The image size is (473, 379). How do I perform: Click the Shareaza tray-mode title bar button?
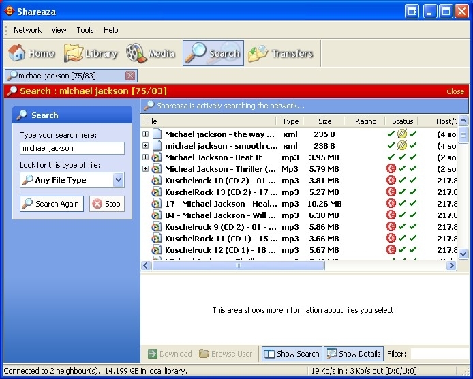tap(412, 12)
